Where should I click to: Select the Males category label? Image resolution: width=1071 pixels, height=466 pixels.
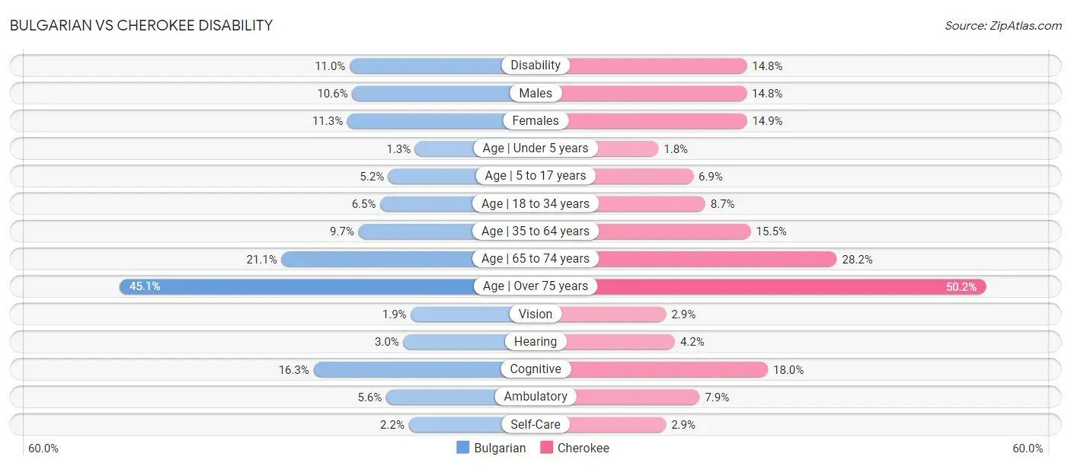pyautogui.click(x=535, y=93)
